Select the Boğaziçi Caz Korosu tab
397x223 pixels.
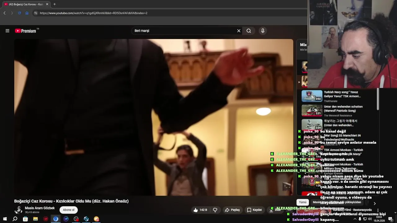(x=25, y=4)
